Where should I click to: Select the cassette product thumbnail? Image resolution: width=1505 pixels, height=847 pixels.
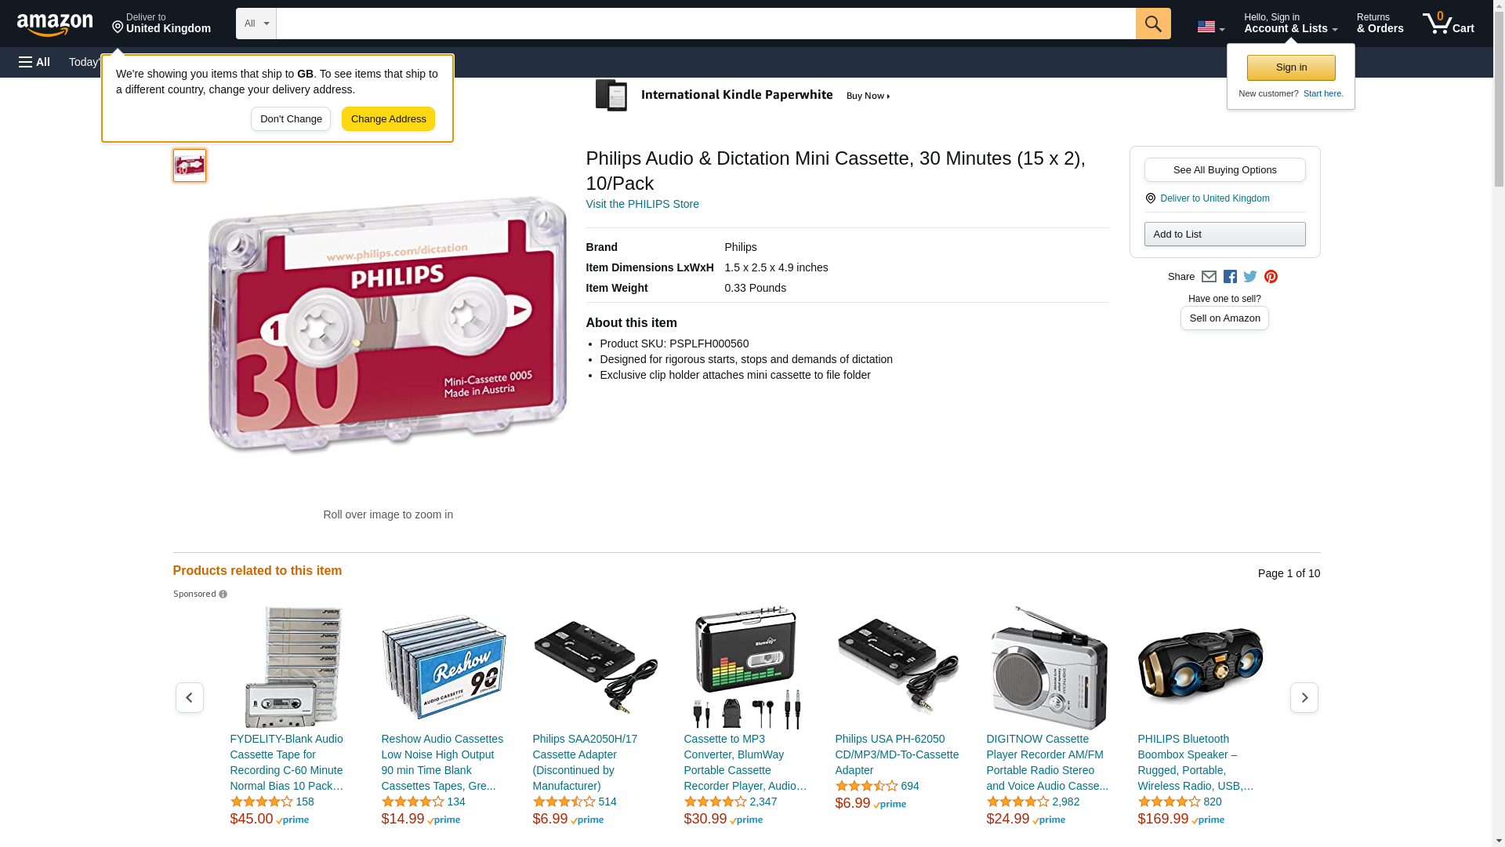pyautogui.click(x=190, y=165)
